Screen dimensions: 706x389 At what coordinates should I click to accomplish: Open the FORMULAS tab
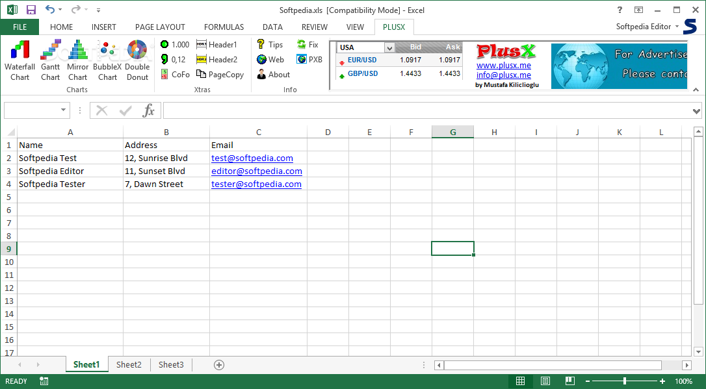(x=224, y=27)
